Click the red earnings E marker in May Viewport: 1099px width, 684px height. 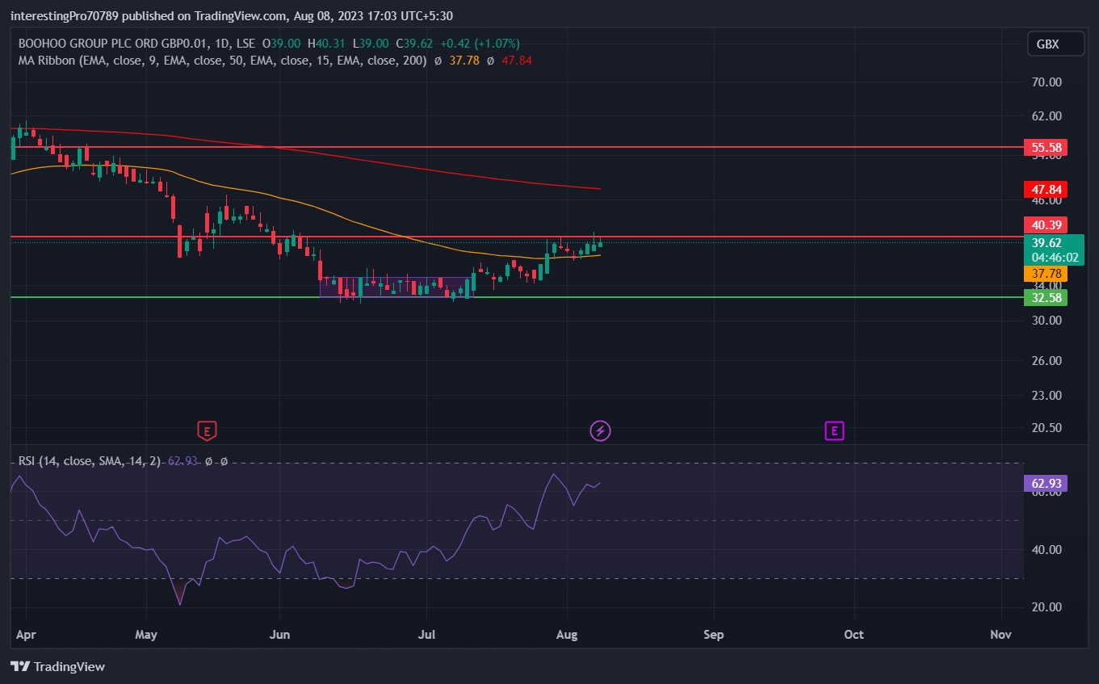tap(208, 430)
